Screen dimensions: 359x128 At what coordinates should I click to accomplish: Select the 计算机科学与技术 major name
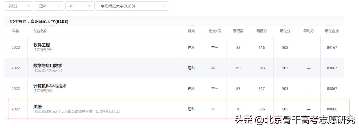(50, 86)
